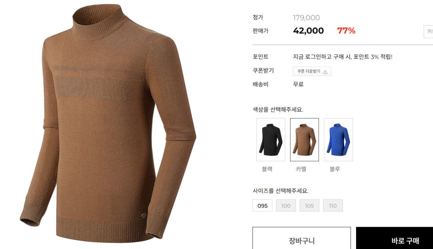
Task: Click the login points 3% text
Action: click(343, 57)
